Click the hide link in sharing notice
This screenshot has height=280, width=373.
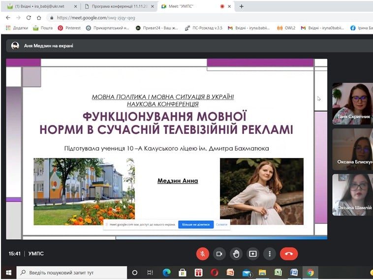point(222,224)
